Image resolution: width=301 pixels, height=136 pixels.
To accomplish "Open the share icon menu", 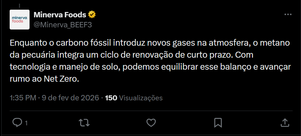I will pos(285,122).
